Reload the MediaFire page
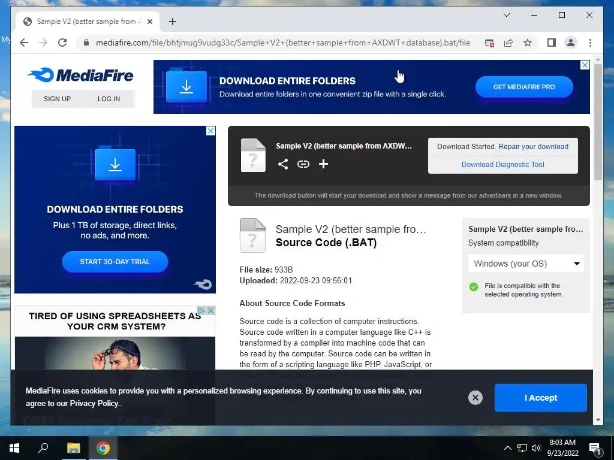The image size is (614, 460). click(x=62, y=43)
